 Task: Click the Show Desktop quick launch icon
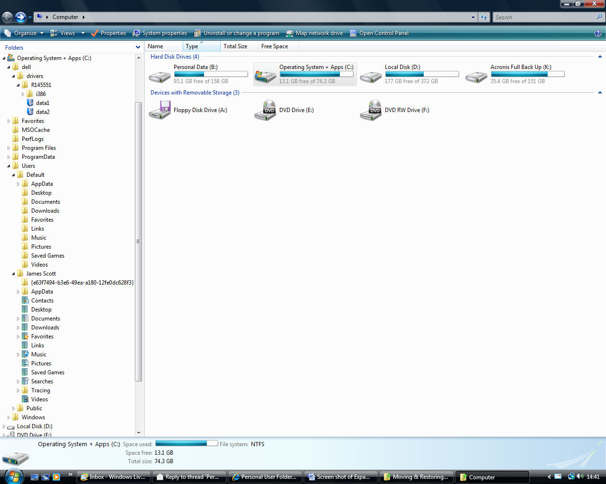click(x=34, y=477)
